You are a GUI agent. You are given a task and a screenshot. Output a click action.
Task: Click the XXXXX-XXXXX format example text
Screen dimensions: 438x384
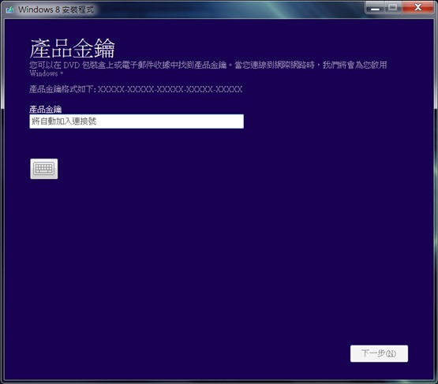(170, 89)
